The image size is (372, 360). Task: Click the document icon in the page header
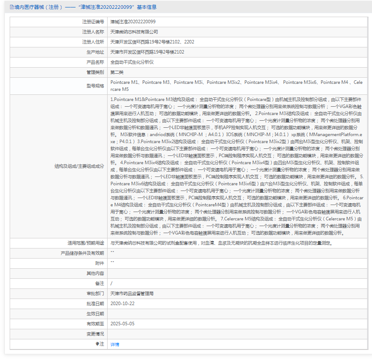click(12, 7)
